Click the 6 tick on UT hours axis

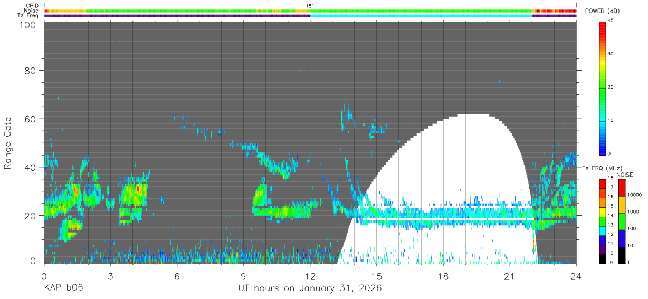[177, 276]
